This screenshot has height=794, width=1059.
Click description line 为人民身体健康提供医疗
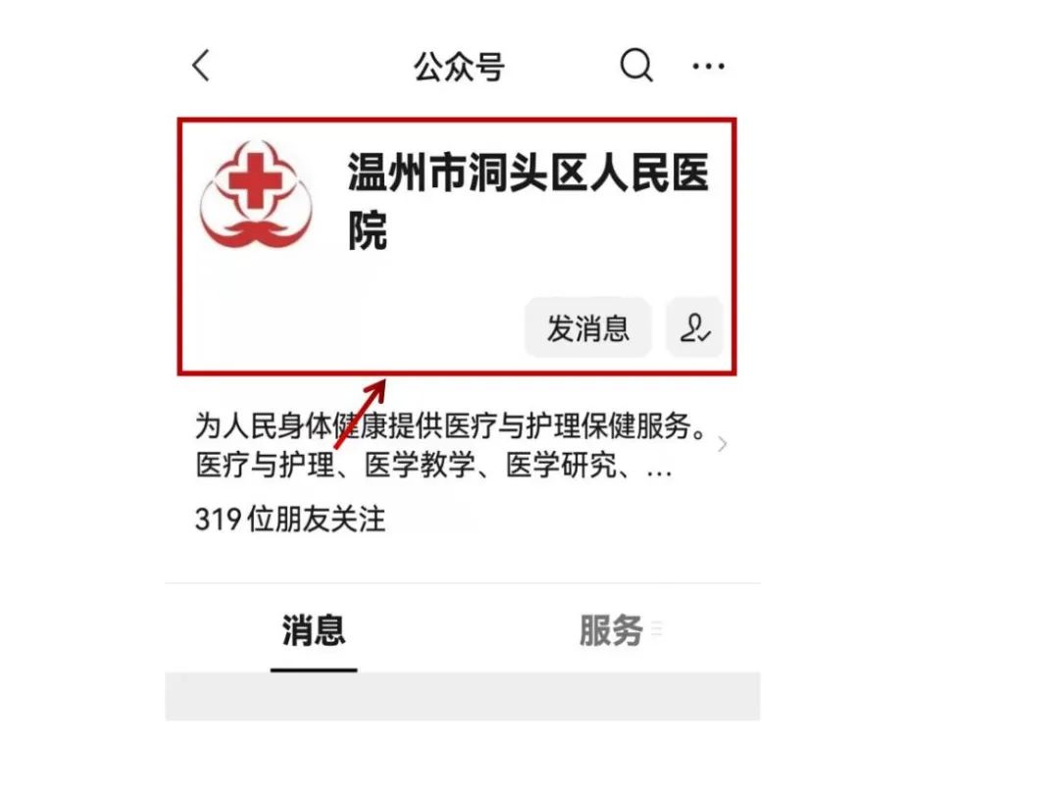click(452, 425)
